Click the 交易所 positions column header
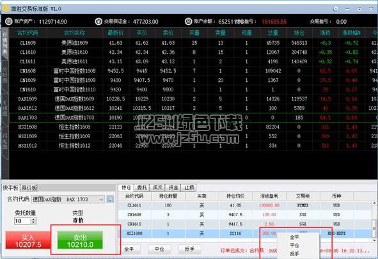The height and width of the screenshot is (259, 378). (303, 196)
